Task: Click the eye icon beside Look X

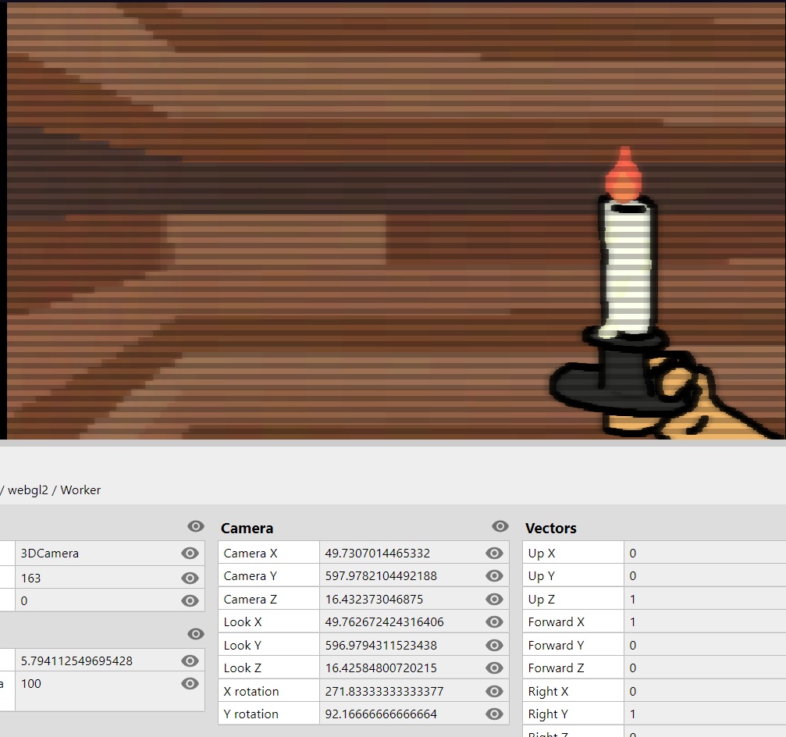Action: (x=493, y=622)
